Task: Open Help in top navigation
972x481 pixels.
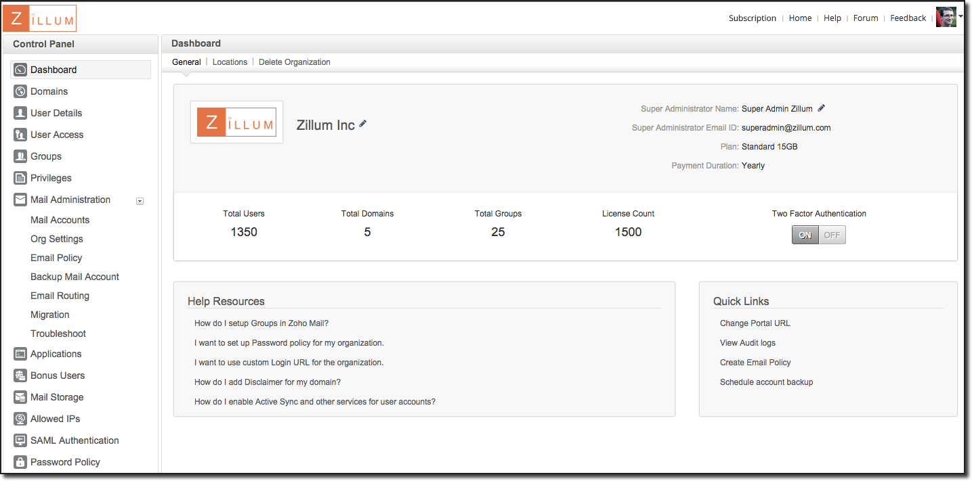Action: pyautogui.click(x=832, y=18)
